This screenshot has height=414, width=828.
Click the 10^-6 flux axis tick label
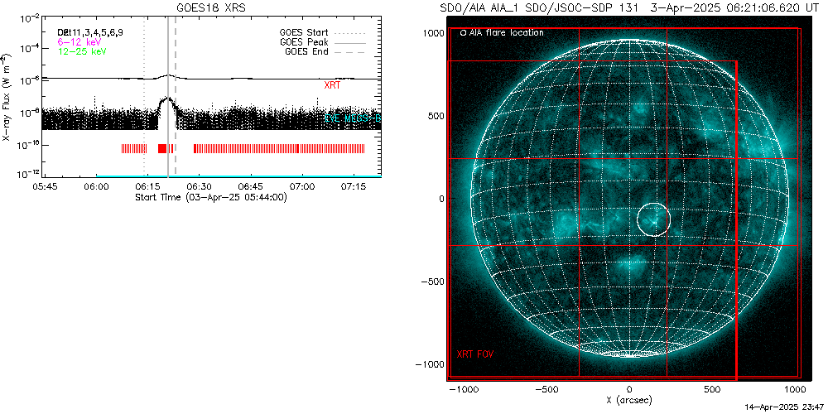[x=28, y=80]
